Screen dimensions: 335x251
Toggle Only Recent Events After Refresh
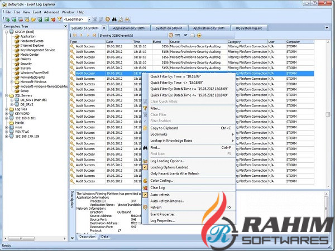[175, 173]
